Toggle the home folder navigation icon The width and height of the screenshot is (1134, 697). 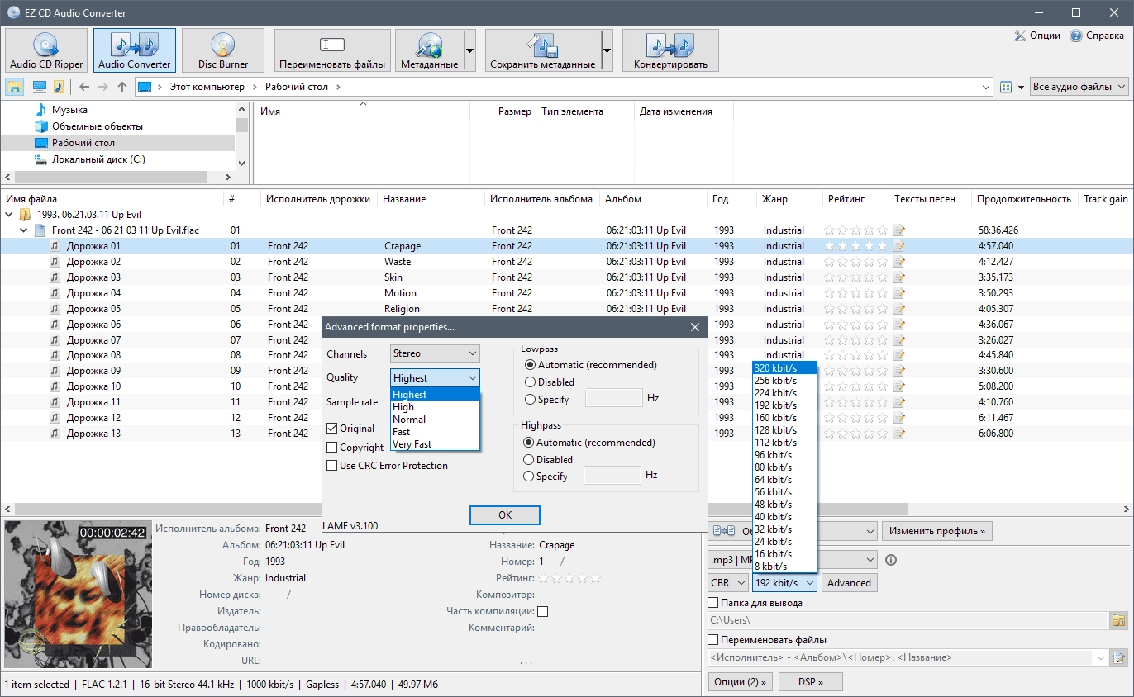pyautogui.click(x=14, y=87)
